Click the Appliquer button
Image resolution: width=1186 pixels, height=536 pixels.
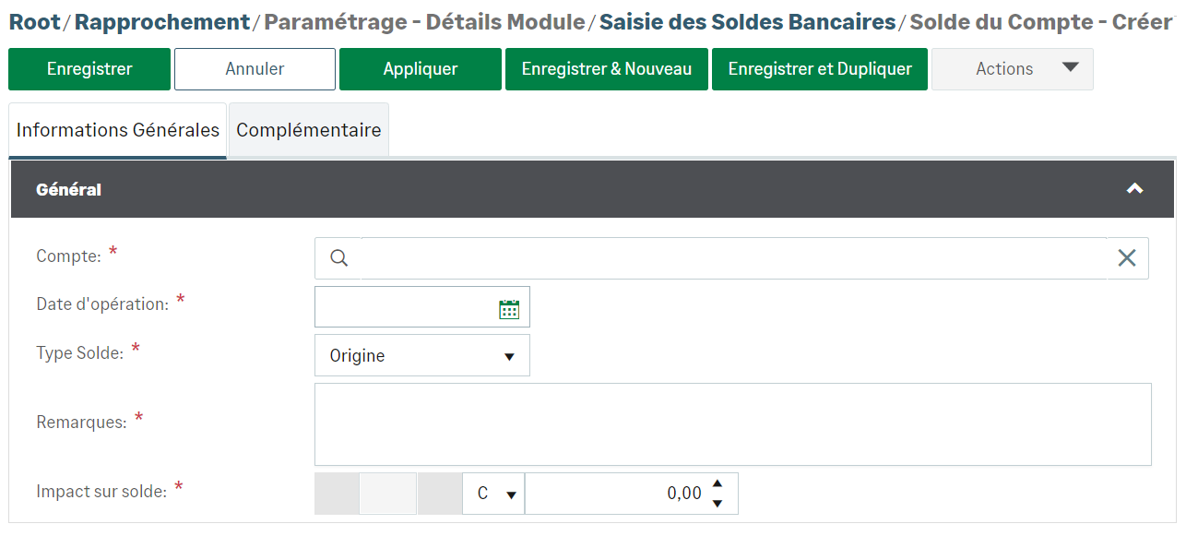(x=421, y=69)
